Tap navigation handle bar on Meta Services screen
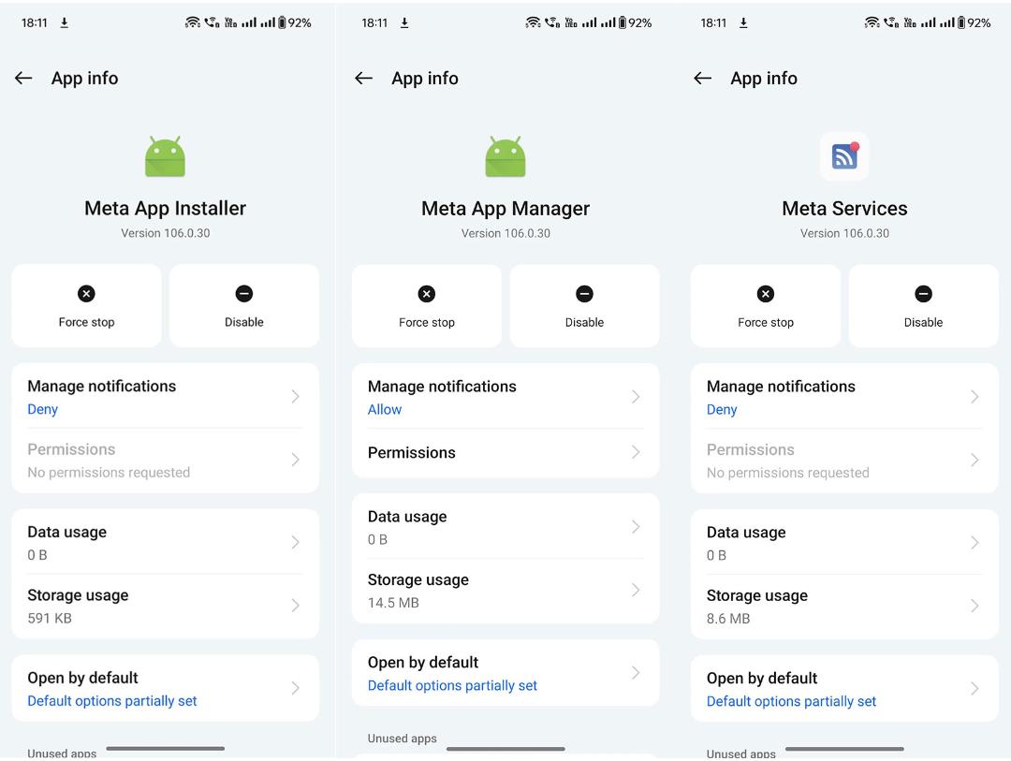 pyautogui.click(x=844, y=749)
